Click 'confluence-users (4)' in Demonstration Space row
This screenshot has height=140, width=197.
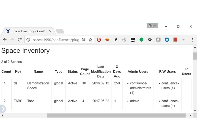[x=170, y=86]
